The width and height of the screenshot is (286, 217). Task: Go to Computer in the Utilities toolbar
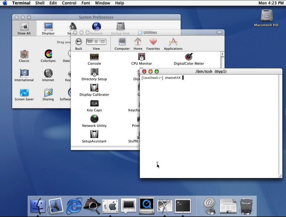(122, 44)
